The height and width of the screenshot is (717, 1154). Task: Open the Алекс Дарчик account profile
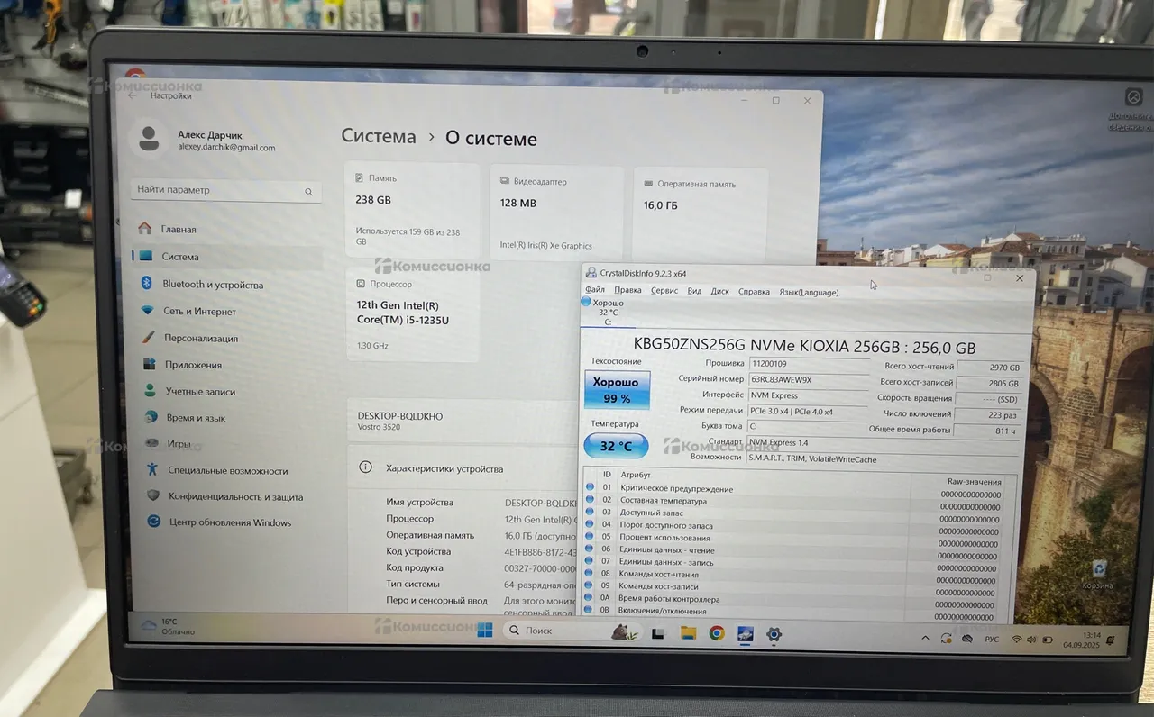tap(206, 141)
